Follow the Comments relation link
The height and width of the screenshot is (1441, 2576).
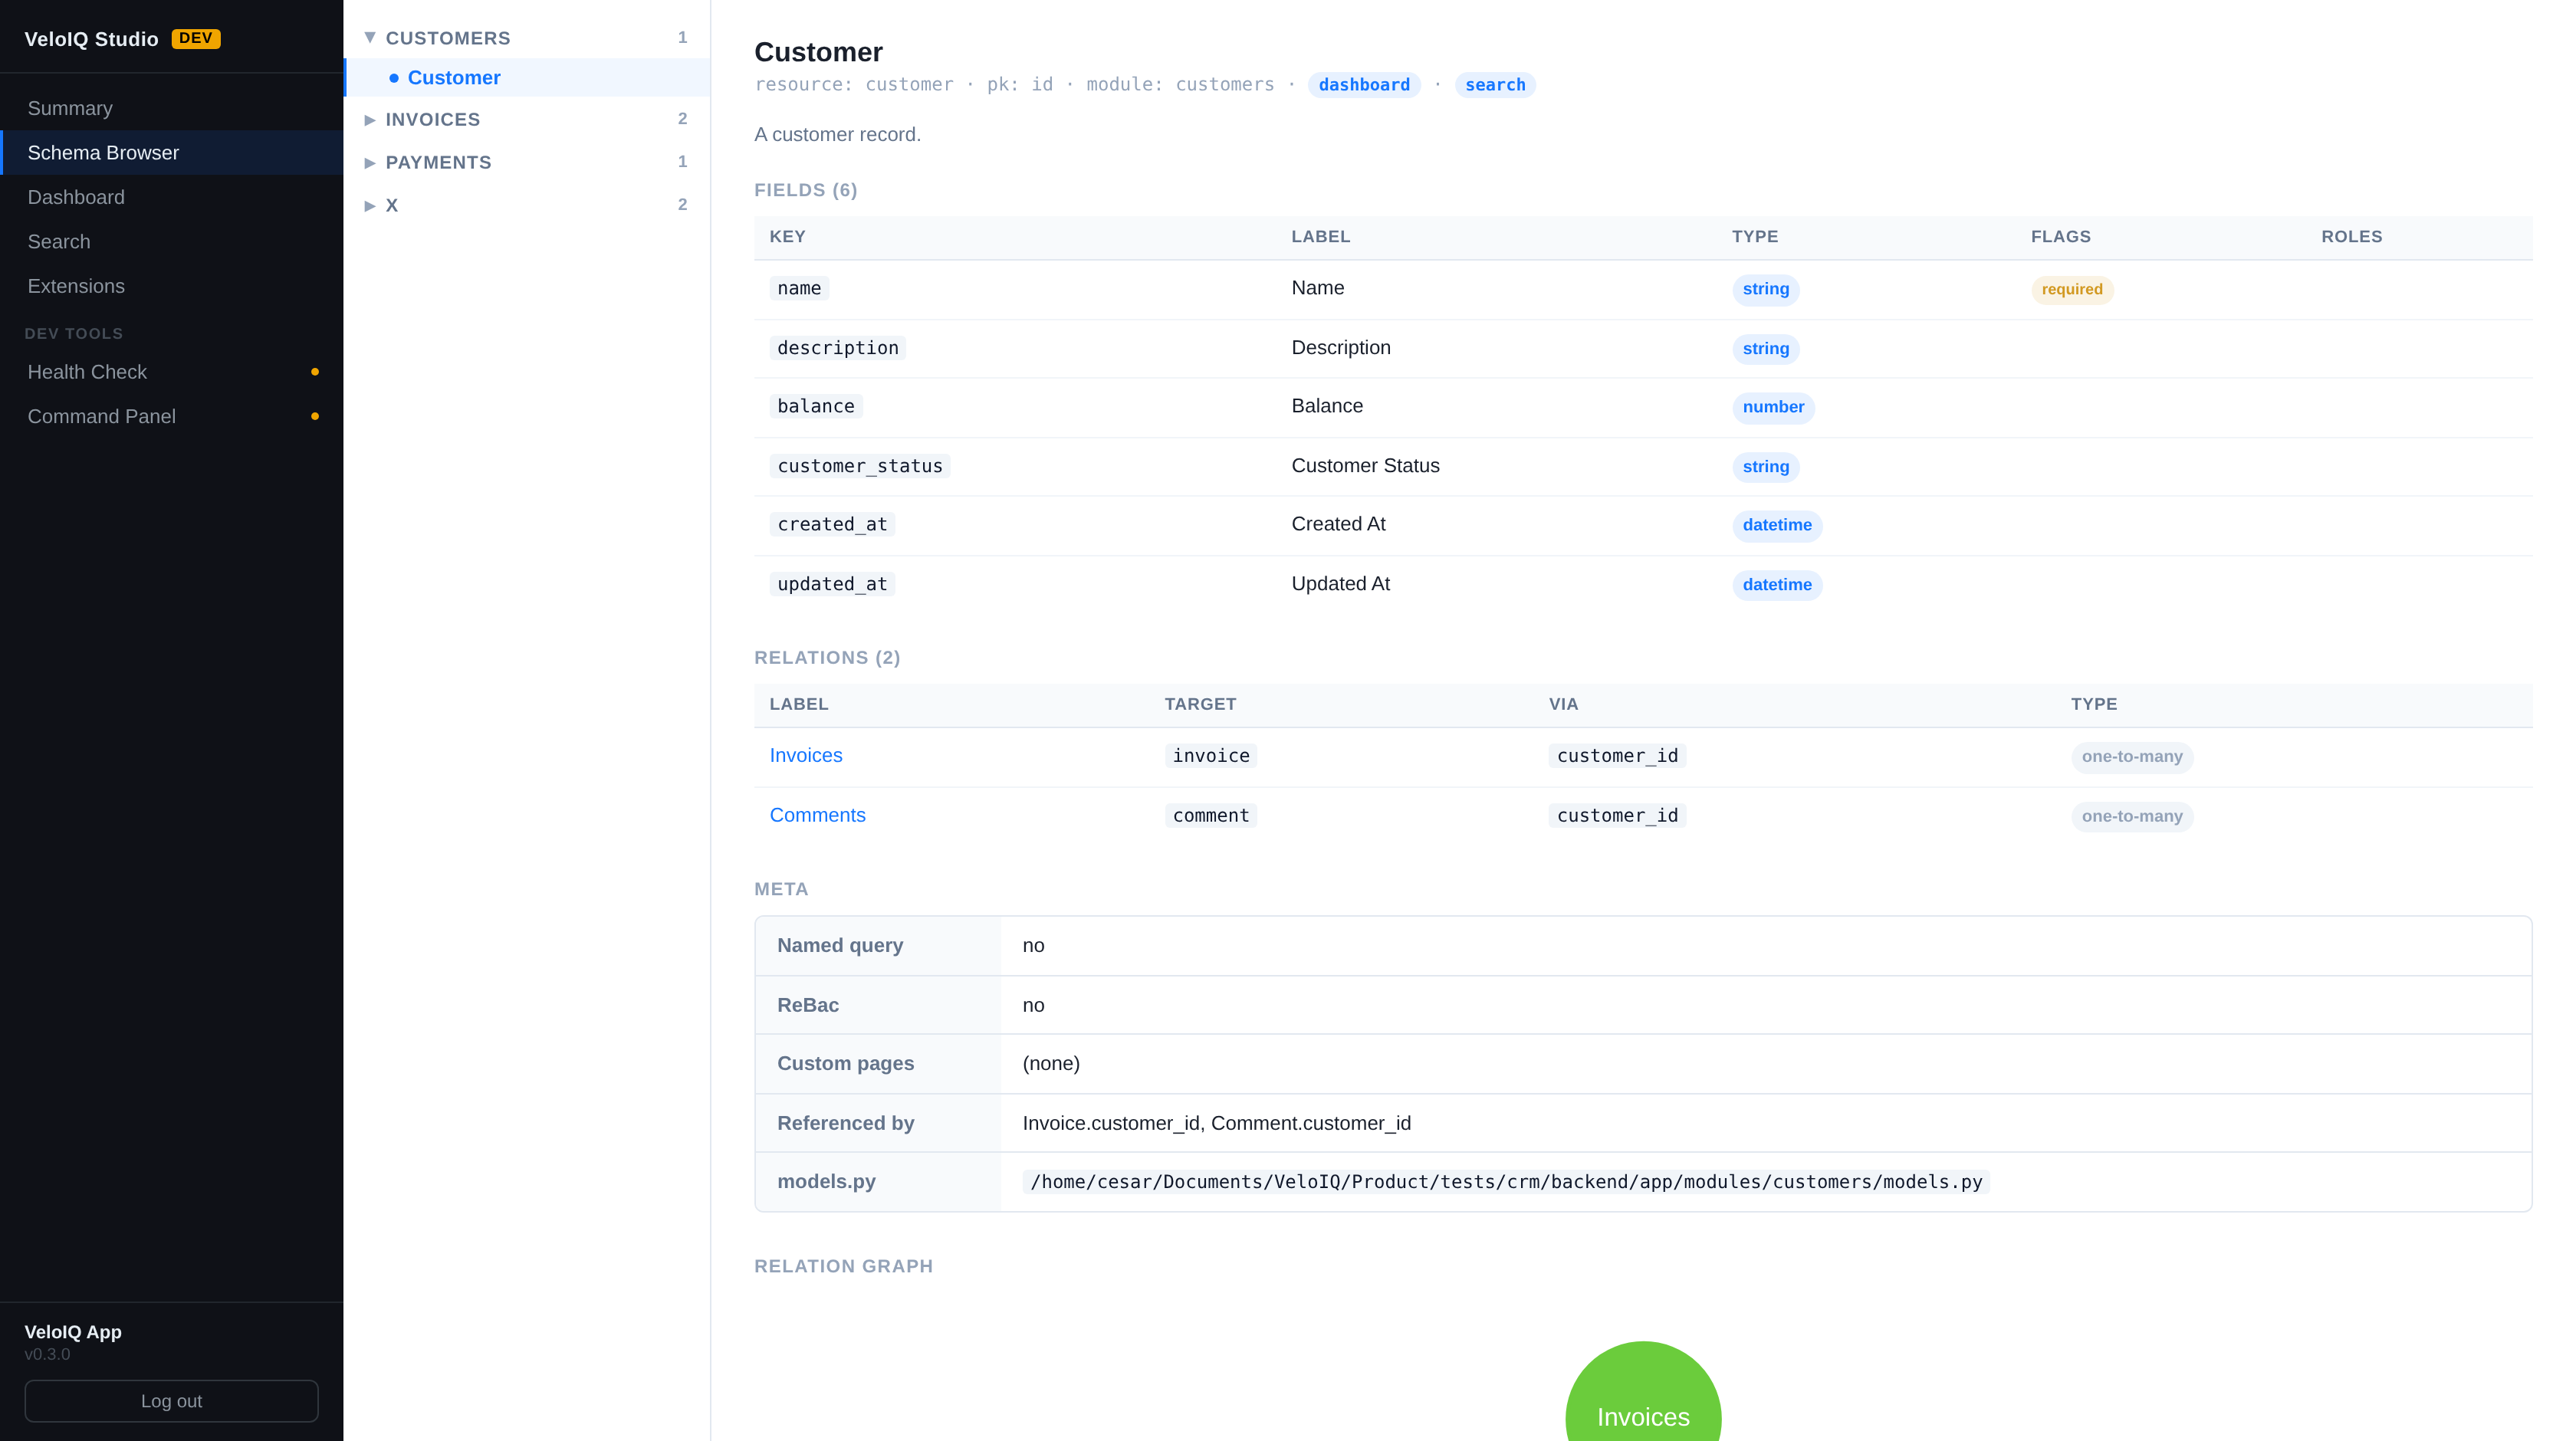817,815
